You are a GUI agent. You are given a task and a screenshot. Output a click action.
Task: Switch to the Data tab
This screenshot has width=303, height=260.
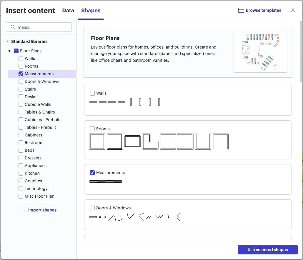tap(68, 11)
